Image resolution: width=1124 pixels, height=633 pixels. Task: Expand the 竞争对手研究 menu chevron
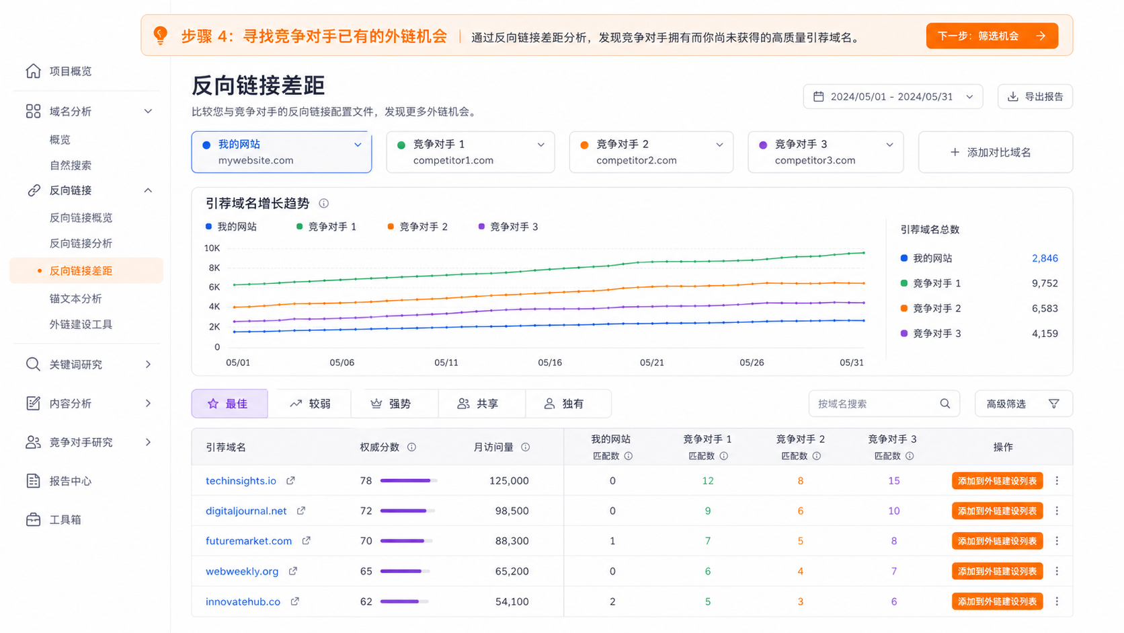pyautogui.click(x=149, y=442)
